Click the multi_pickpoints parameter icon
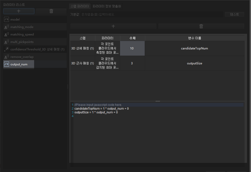The image size is (251, 172). tap(6, 42)
